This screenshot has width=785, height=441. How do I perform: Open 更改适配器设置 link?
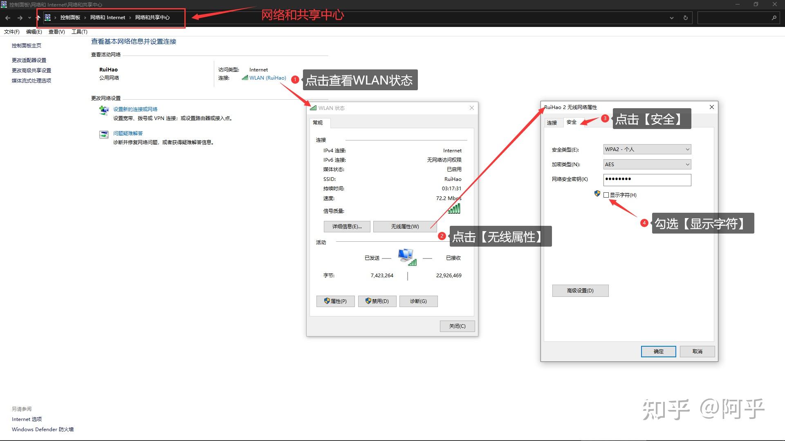click(29, 60)
